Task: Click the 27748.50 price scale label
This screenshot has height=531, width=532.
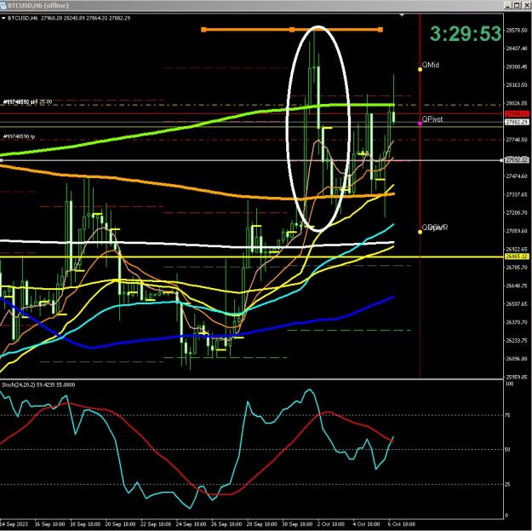Action: (x=517, y=140)
